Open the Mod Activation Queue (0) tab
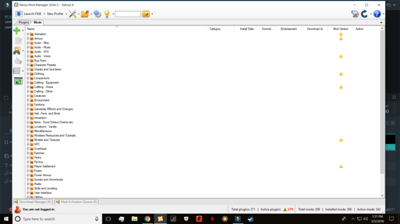The height and width of the screenshot is (224, 400). [x=76, y=202]
